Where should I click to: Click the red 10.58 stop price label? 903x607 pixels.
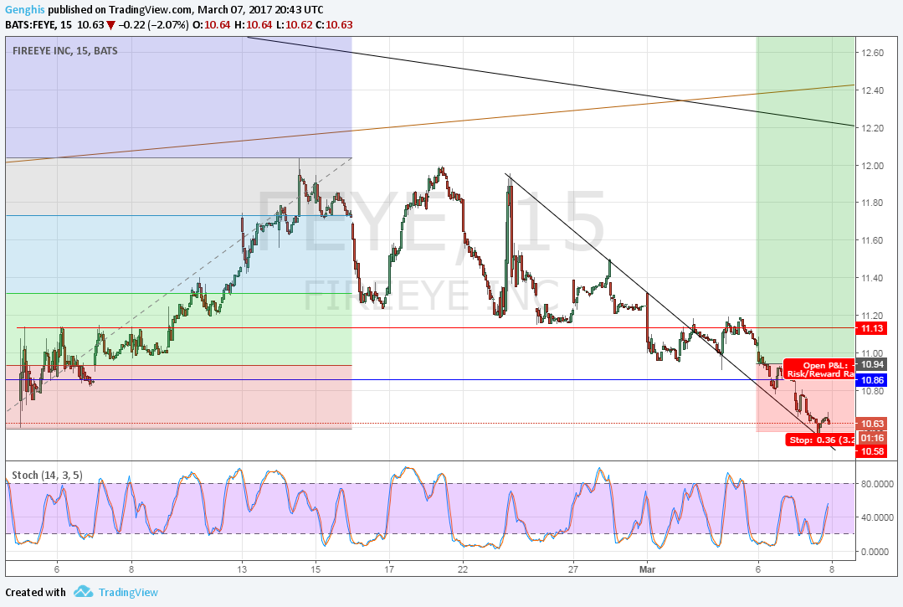[872, 451]
